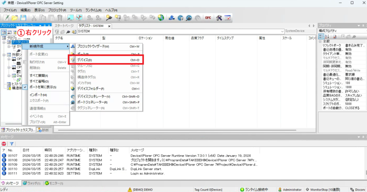Collapse the 外部シ tree node expander
This screenshot has width=367, height=192.
[4, 55]
